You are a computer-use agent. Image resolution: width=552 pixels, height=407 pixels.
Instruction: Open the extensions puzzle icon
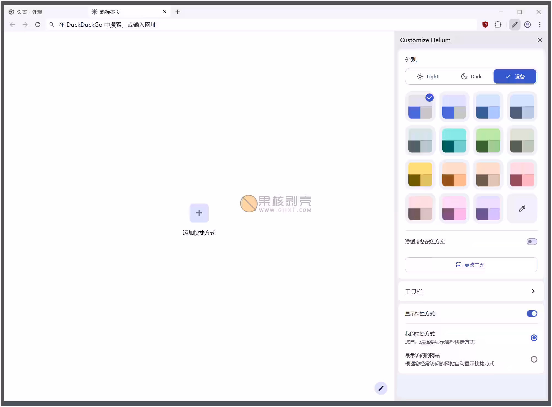point(498,25)
